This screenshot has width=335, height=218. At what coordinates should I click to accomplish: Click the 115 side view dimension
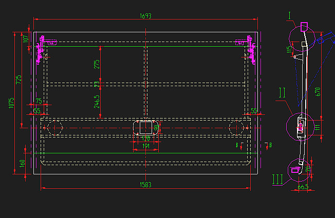pos(289,49)
